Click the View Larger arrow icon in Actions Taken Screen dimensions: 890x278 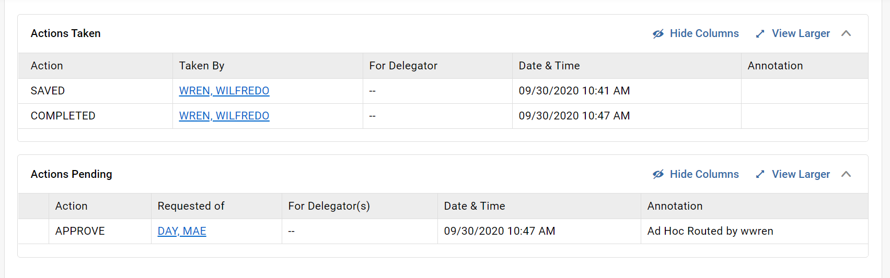point(760,34)
